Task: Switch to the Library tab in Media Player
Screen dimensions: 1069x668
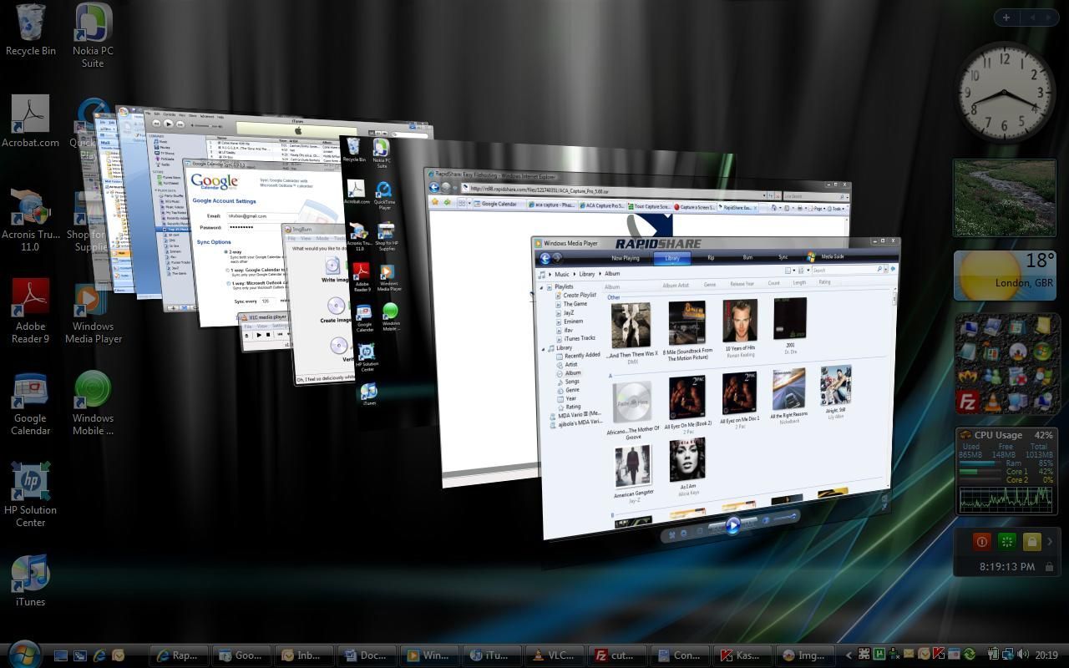Action: click(x=671, y=258)
